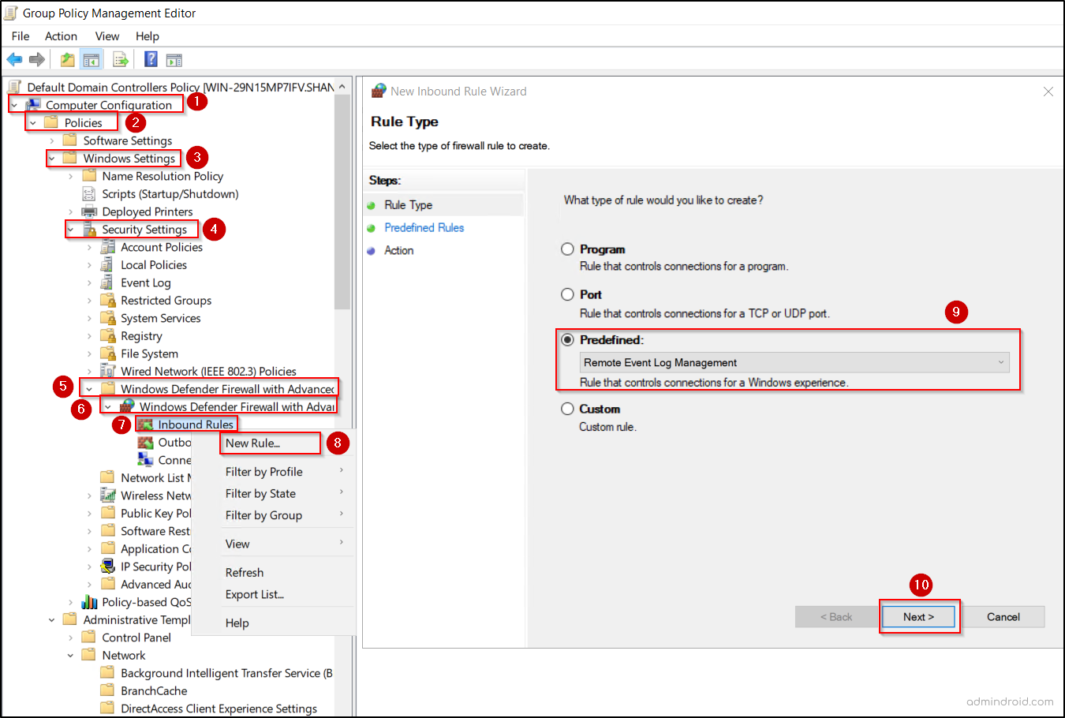Select the Port rule type option

click(x=568, y=294)
